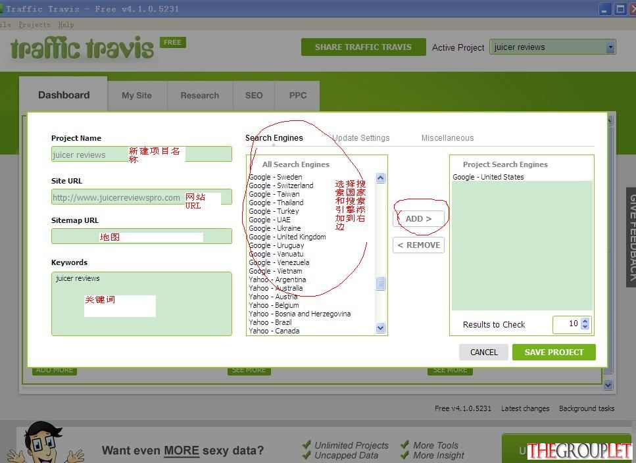
Task: Open the Give Feedback side tab
Action: (x=631, y=237)
